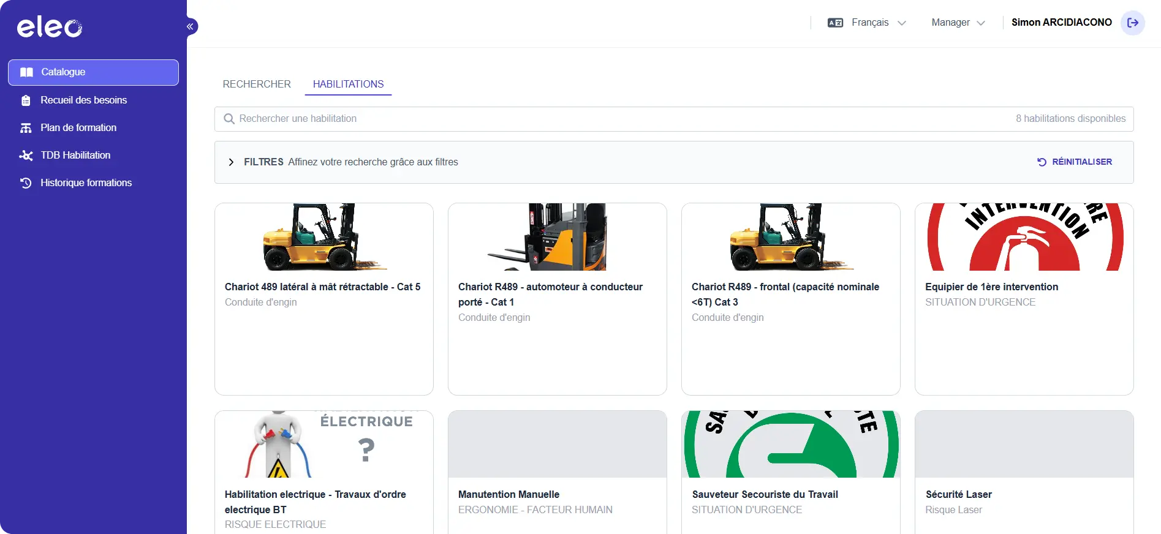
Task: Click RISQUE ELECTRIQUE category text
Action: [x=275, y=525]
